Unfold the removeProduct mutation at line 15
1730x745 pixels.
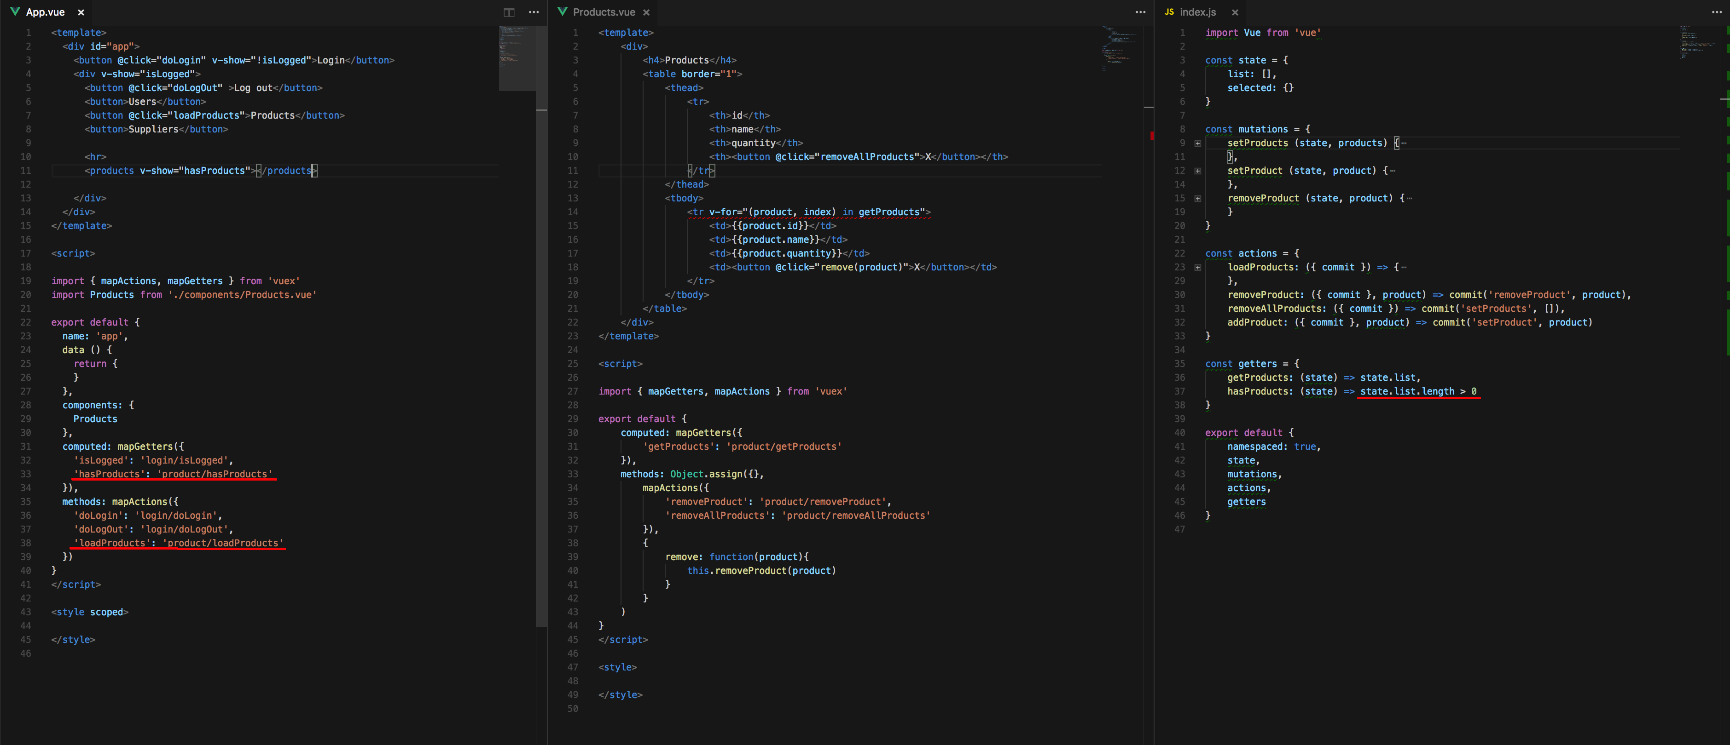pos(1197,198)
